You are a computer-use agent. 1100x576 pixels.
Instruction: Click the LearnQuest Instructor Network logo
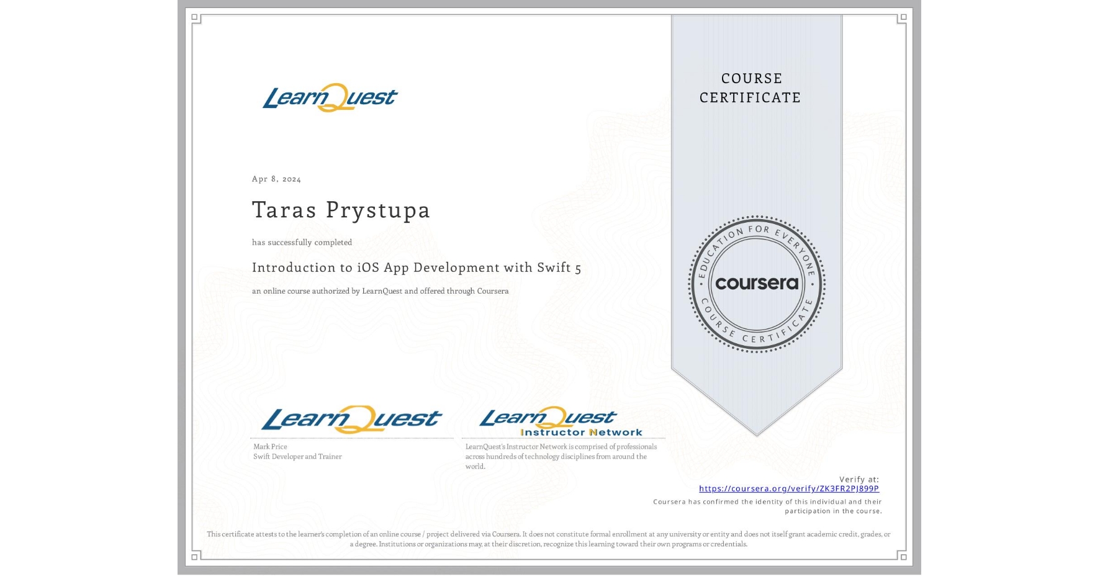pos(561,422)
